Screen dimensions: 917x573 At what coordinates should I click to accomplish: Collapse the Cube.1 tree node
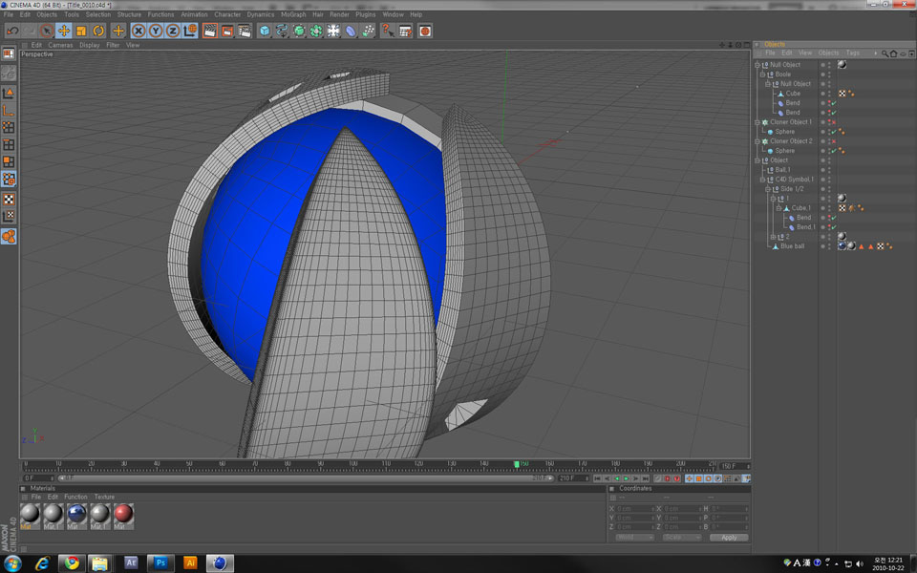778,208
